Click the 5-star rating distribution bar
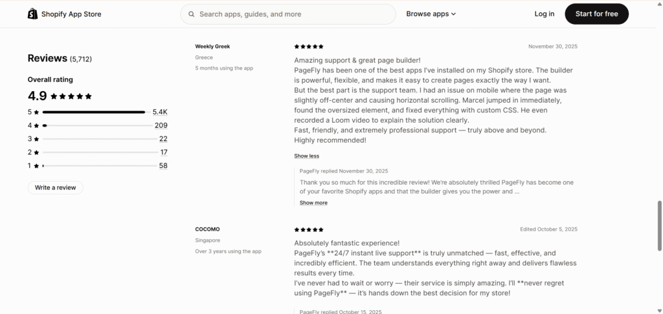Screen dimensions: 663x314 point(94,112)
